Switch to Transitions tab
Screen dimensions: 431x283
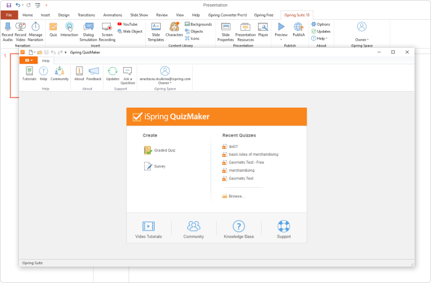coord(86,15)
